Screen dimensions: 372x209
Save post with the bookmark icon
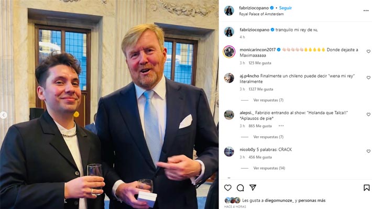tap(367, 188)
